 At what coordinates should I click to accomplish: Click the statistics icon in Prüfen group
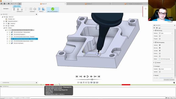click(x=43, y=9)
